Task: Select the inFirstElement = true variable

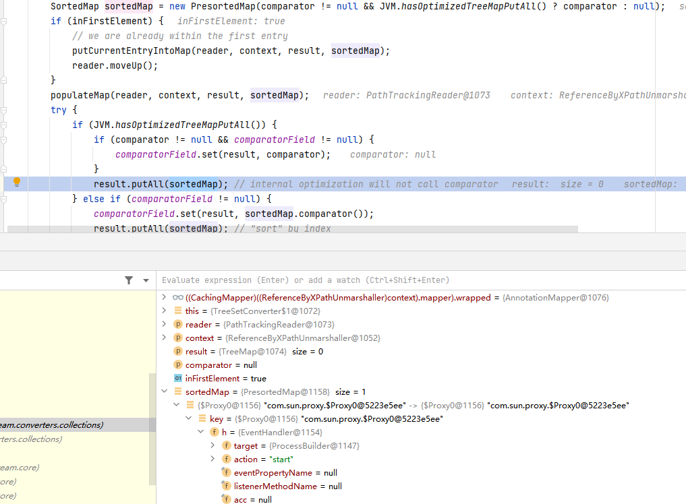Action: coord(225,378)
